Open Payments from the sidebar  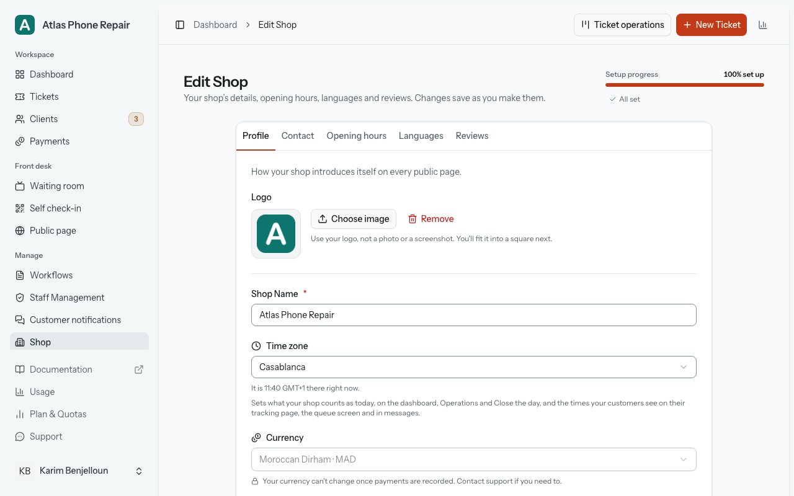[79, 141]
